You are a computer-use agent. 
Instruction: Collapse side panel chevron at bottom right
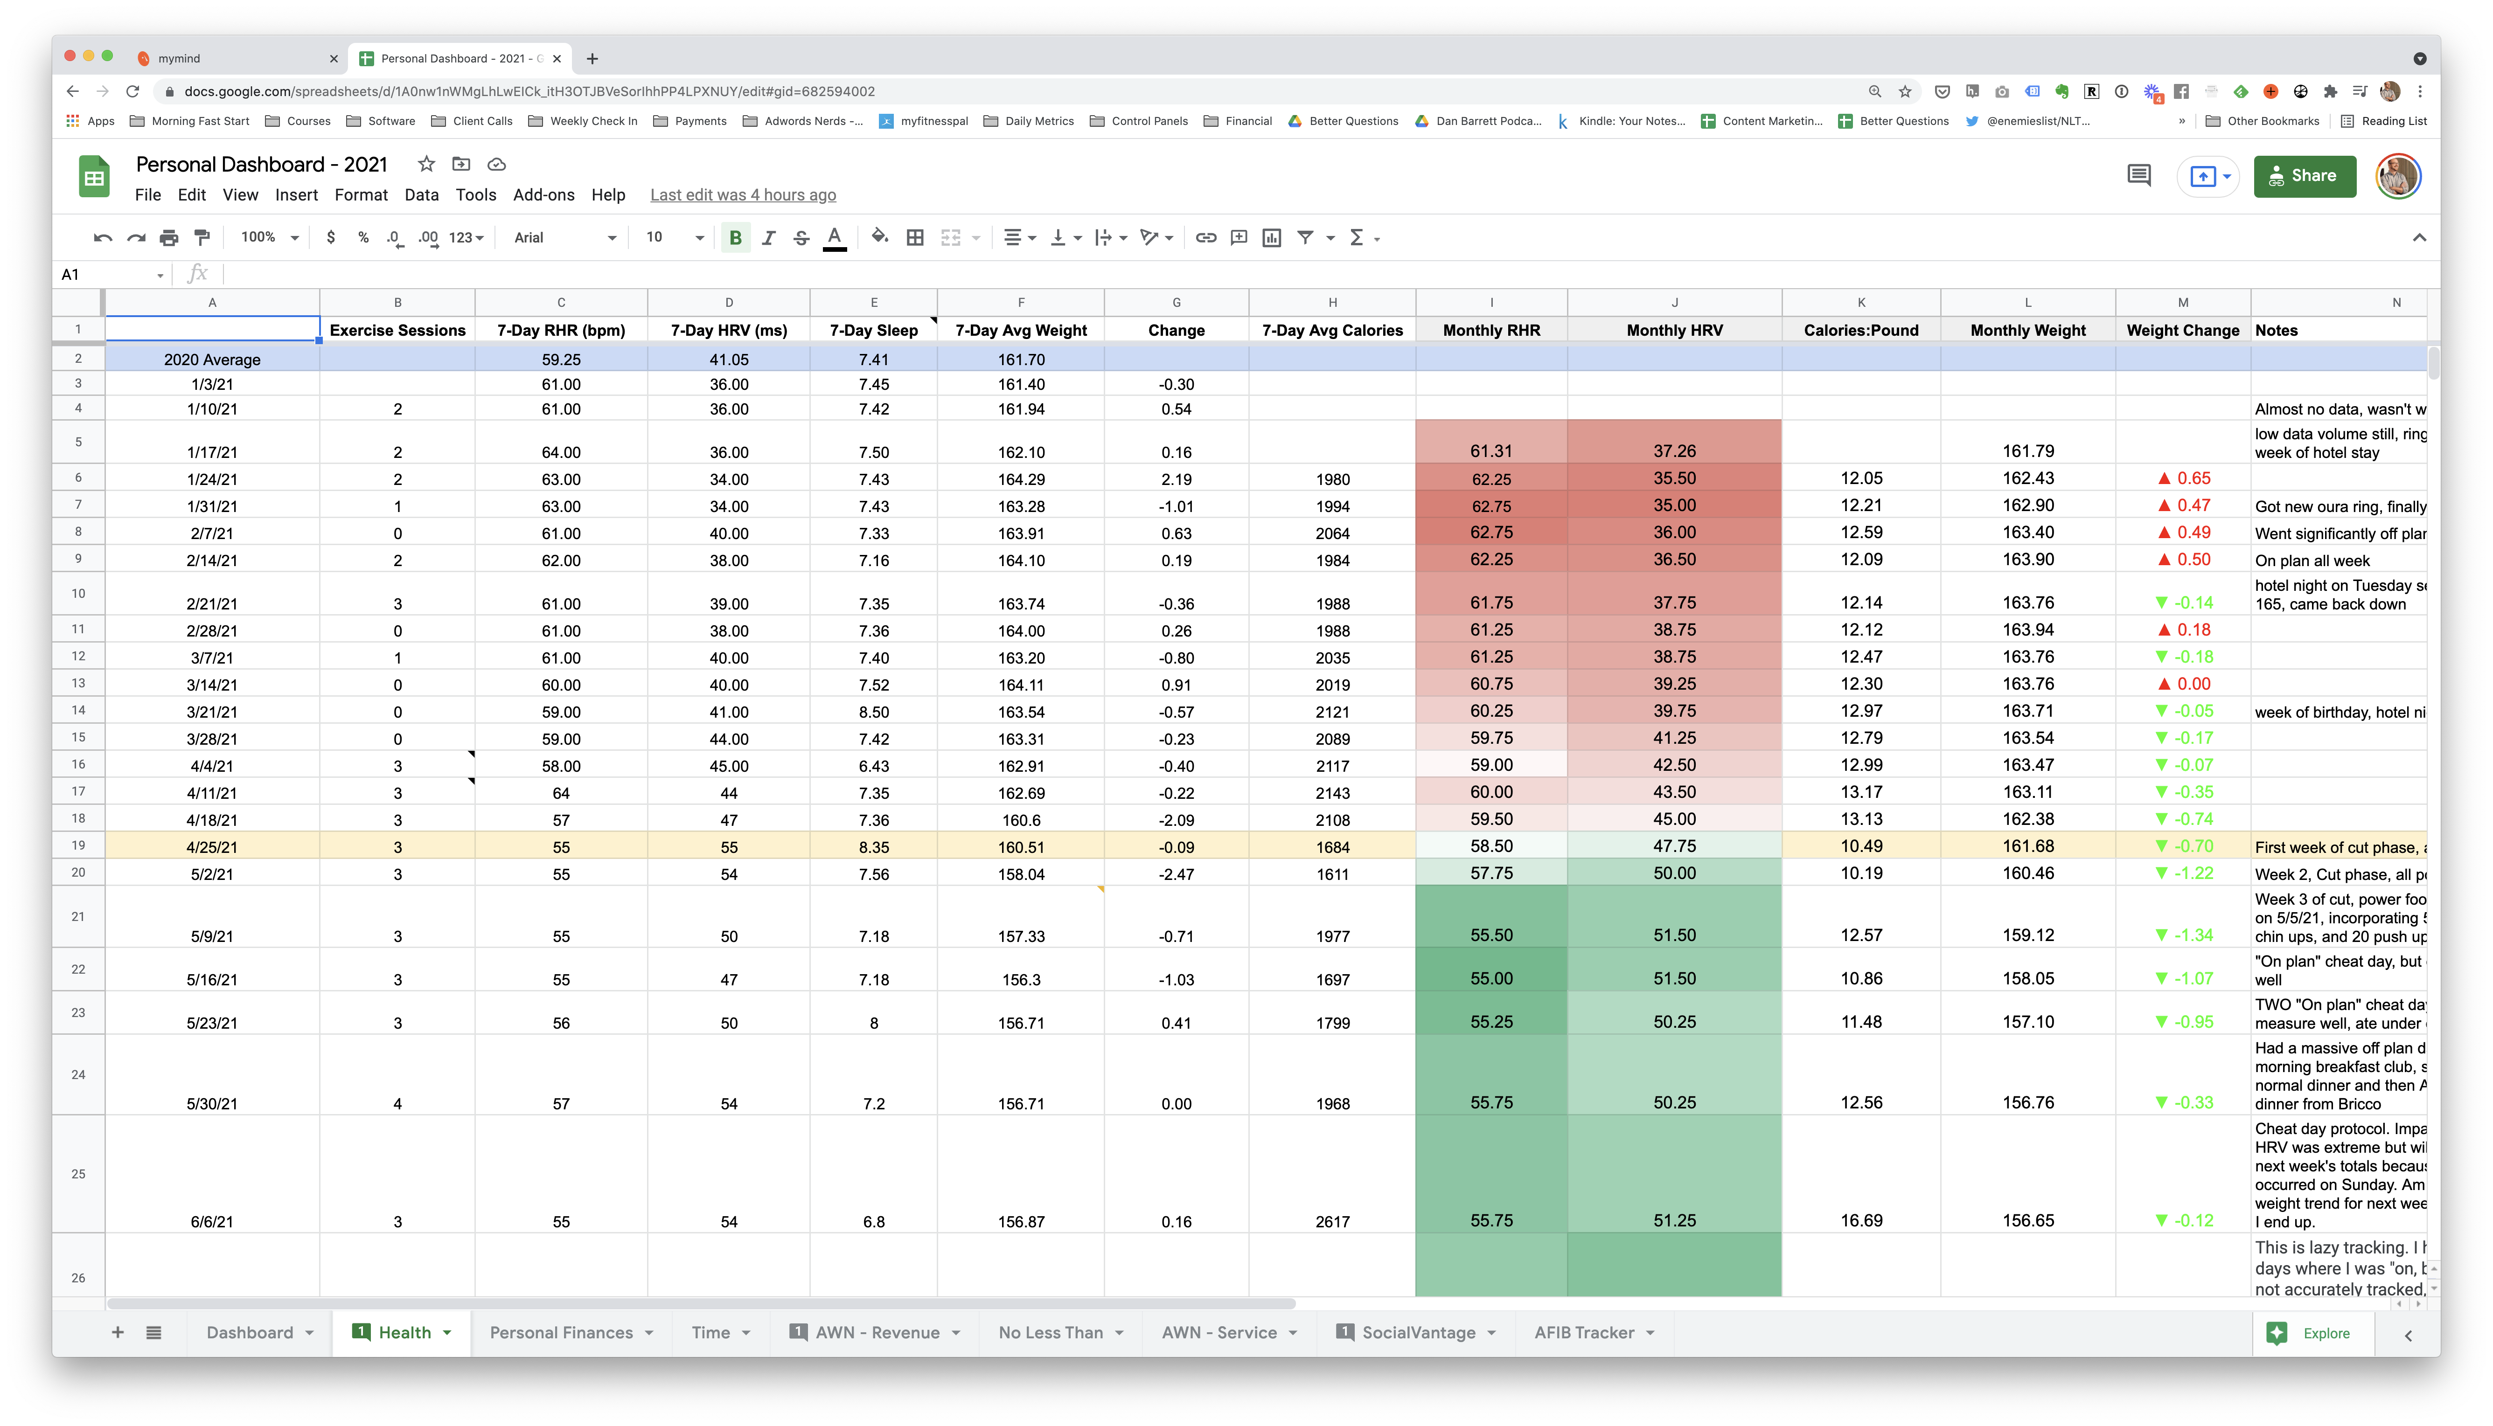[x=2408, y=1335]
